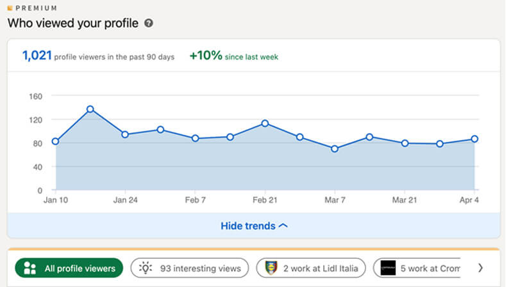Viewport: 506px width, 287px height.
Task: Select the peak data point near 140
Action: coord(90,109)
